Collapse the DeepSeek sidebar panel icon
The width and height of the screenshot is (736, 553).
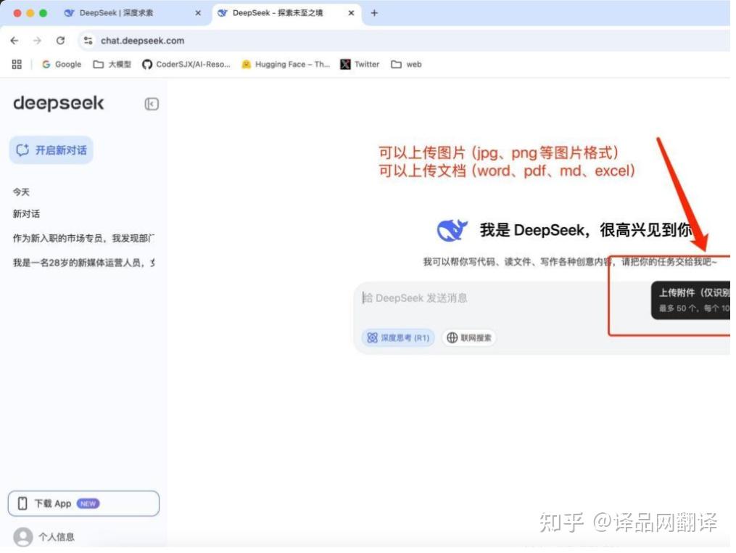click(151, 104)
